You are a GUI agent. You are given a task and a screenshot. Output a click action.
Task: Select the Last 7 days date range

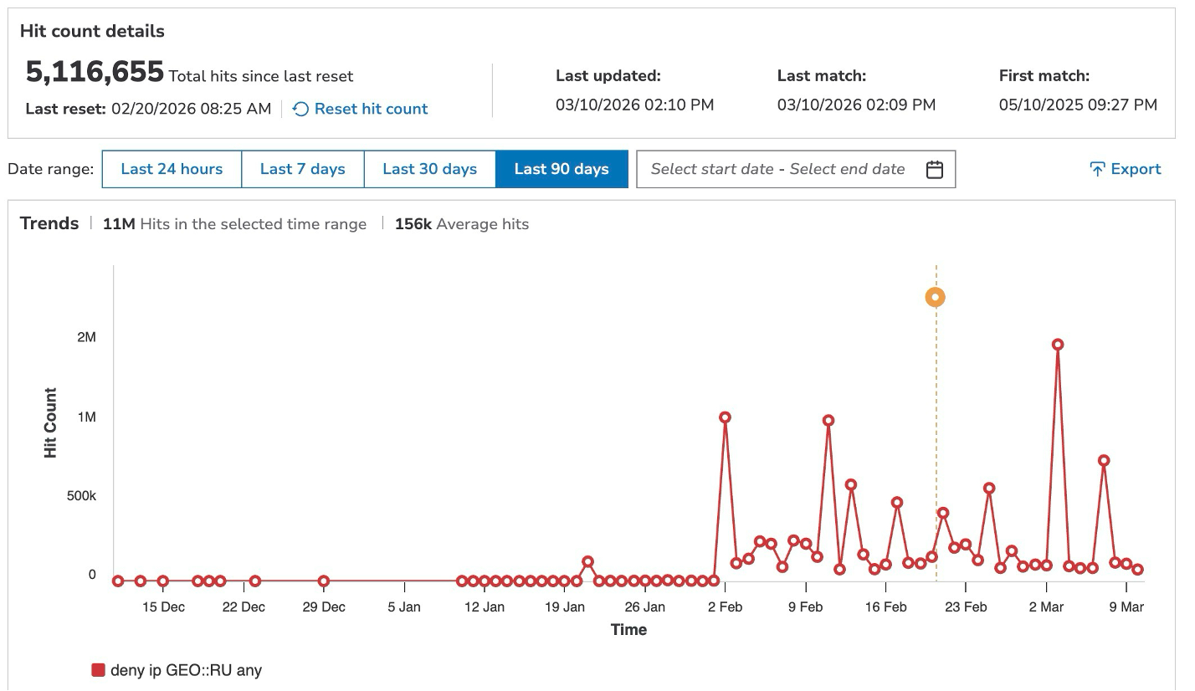click(x=303, y=168)
